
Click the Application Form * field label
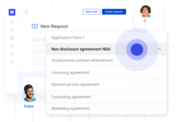68,38
